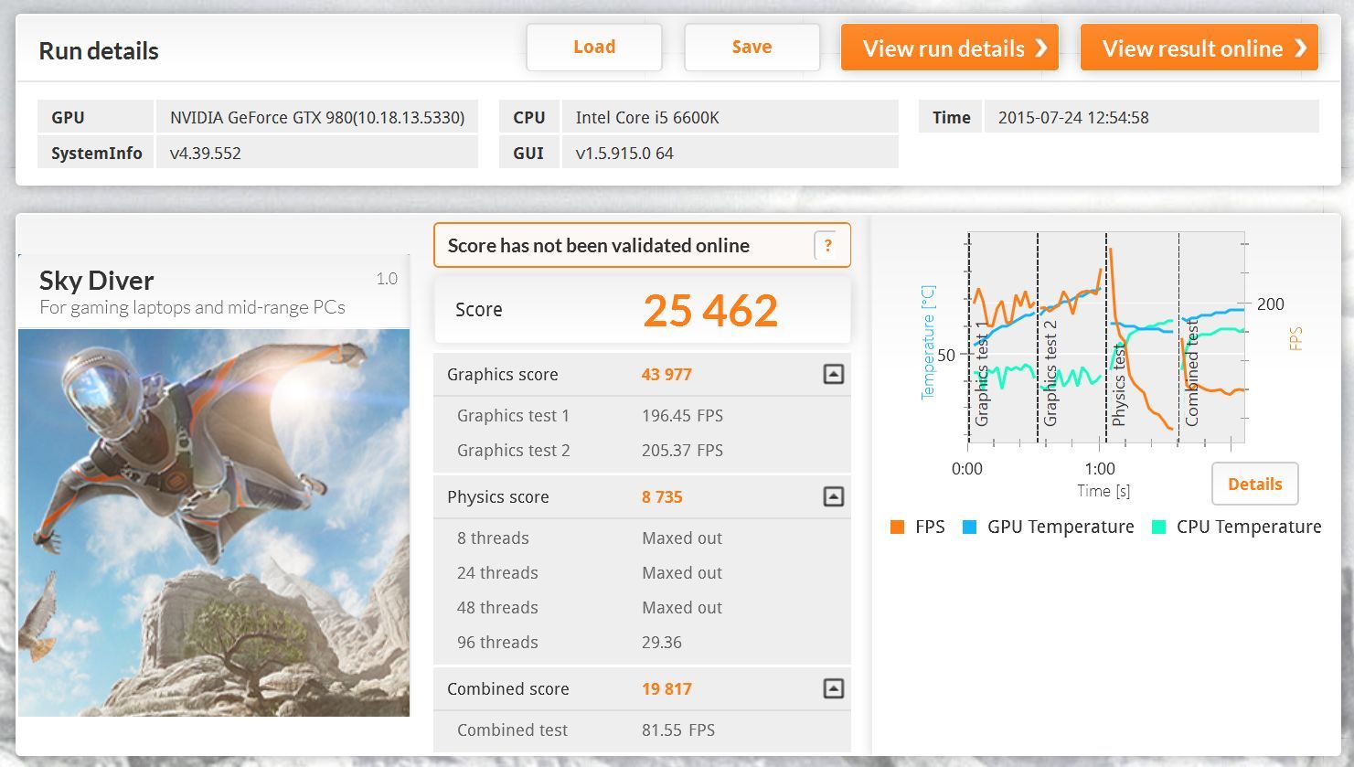The width and height of the screenshot is (1354, 767).
Task: Click the Physics score value 8 735
Action: click(x=662, y=497)
